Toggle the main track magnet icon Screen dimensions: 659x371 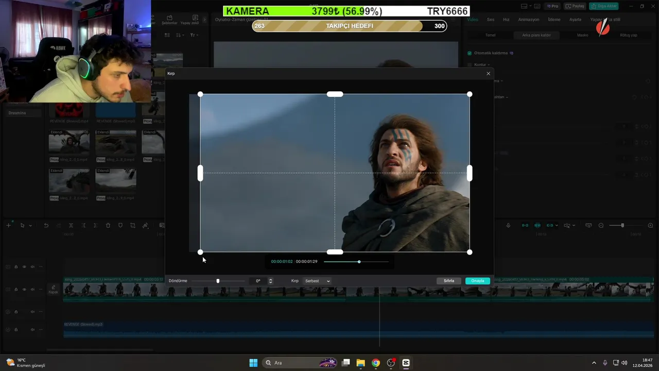click(x=525, y=225)
